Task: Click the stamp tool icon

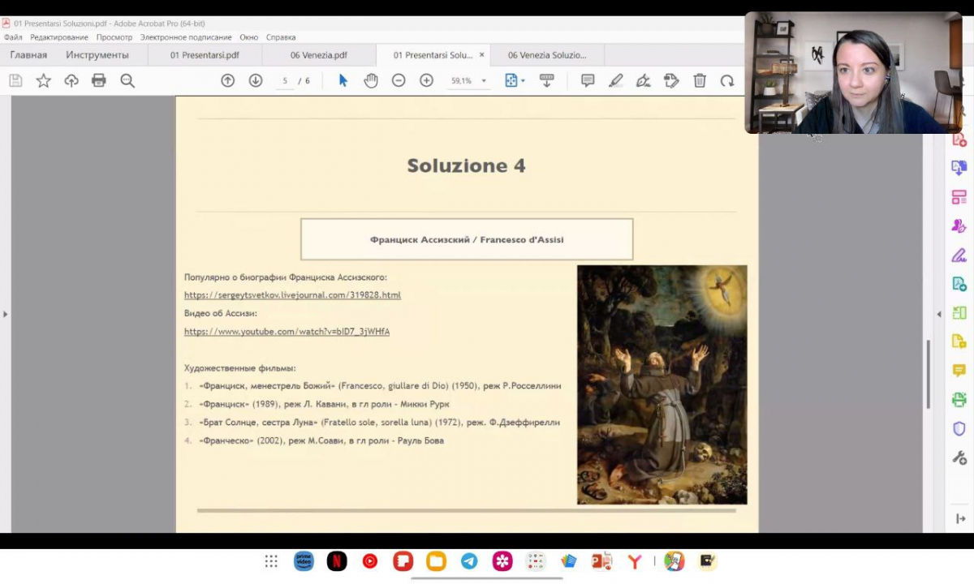Action: pyautogui.click(x=671, y=80)
